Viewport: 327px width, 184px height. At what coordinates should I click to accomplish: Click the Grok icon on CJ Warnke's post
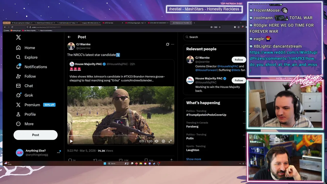pos(168,44)
